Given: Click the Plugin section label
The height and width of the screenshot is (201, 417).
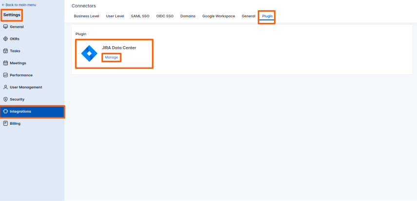Looking at the screenshot, I should (x=81, y=34).
